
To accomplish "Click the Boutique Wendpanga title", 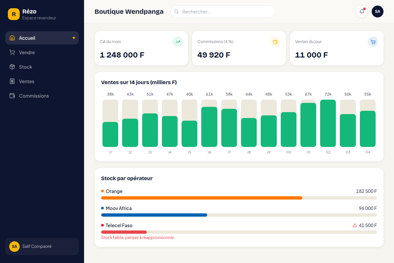I will pyautogui.click(x=129, y=12).
